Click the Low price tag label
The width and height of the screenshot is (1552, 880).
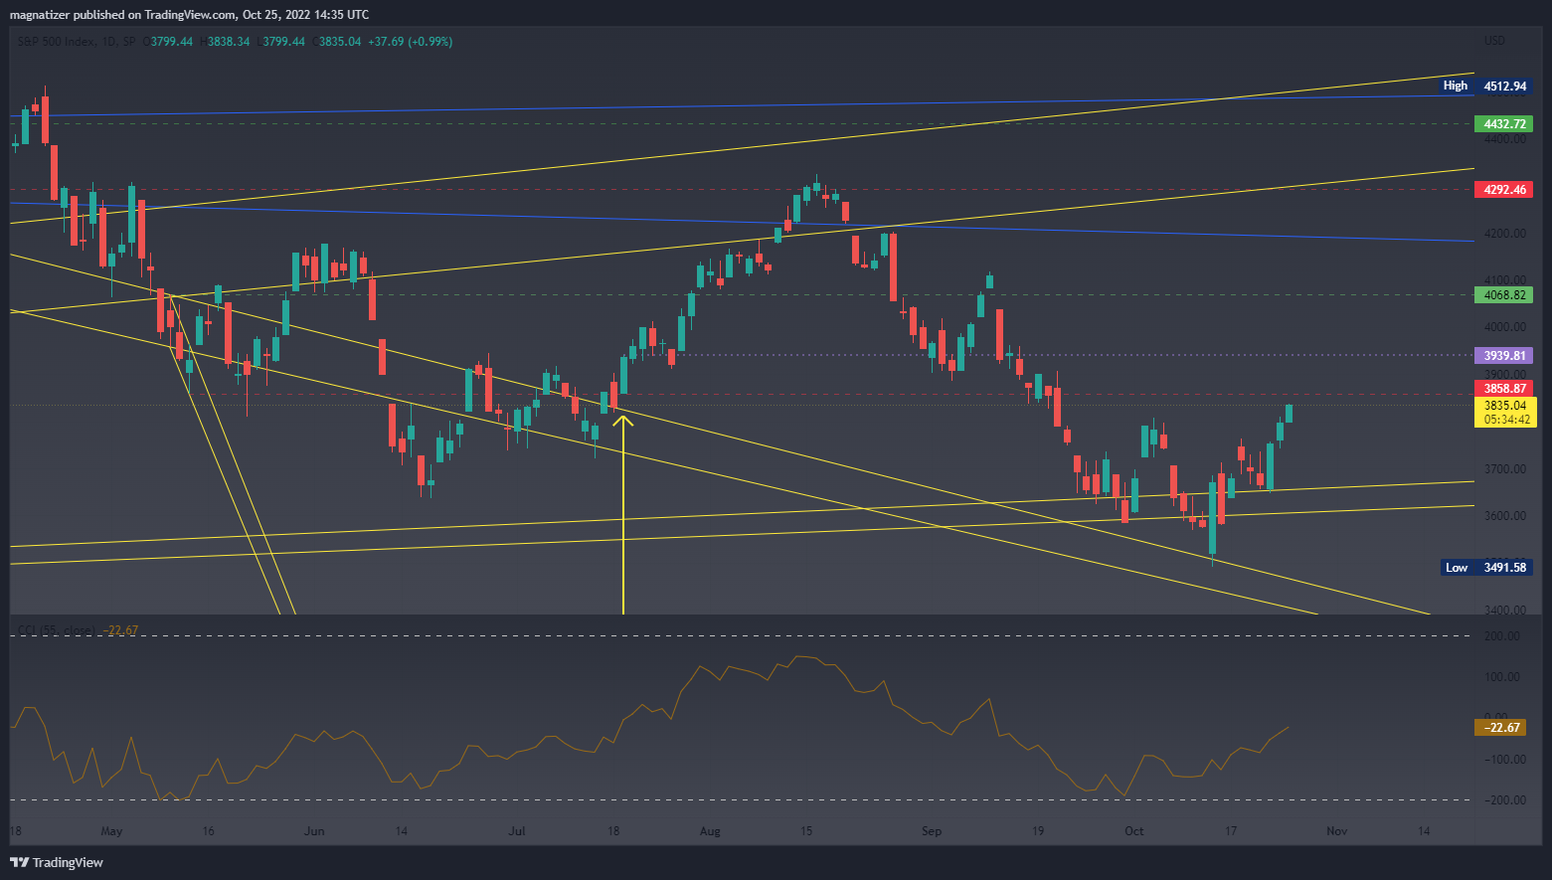[1456, 568]
